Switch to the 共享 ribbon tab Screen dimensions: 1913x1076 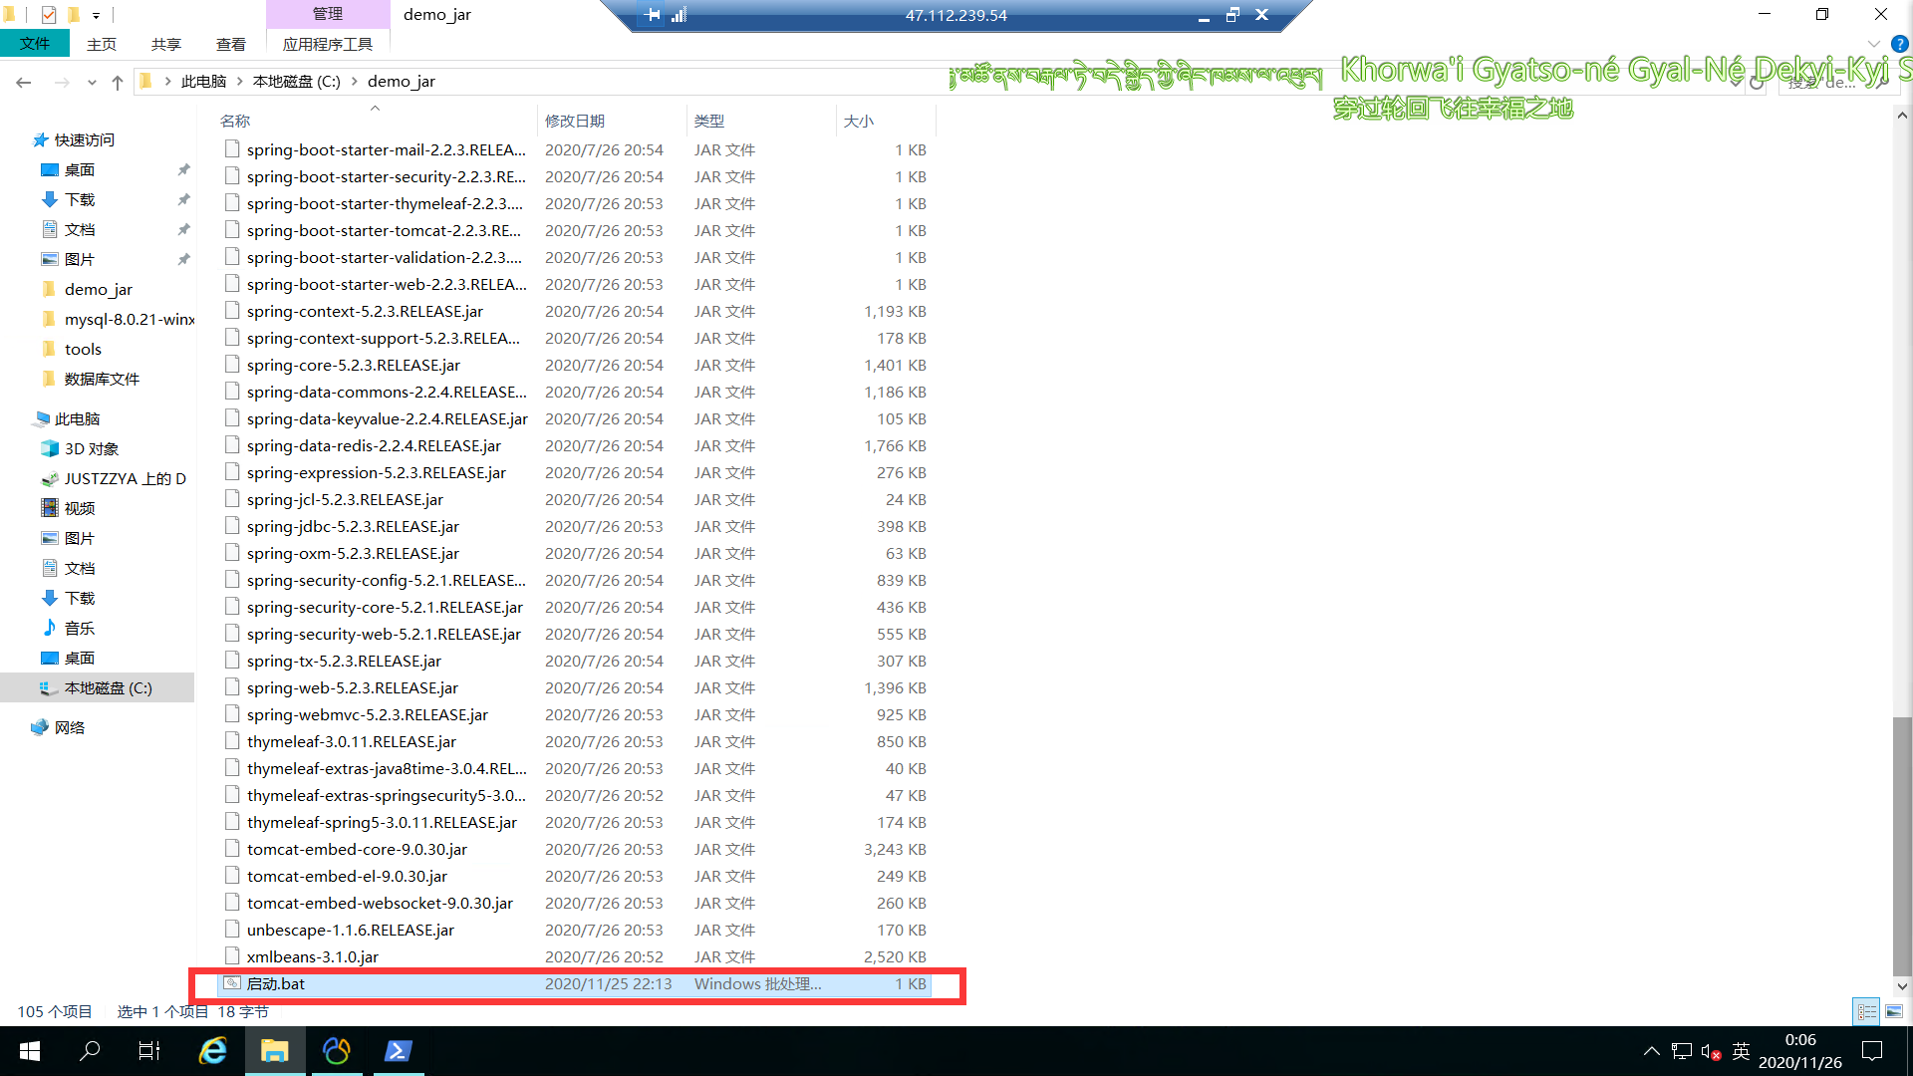pyautogui.click(x=166, y=44)
